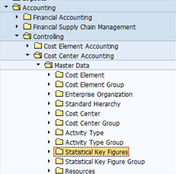
Task: Select the Cost Center label
Action: pos(83,114)
